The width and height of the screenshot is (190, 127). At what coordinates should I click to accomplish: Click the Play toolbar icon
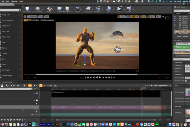(120, 9)
